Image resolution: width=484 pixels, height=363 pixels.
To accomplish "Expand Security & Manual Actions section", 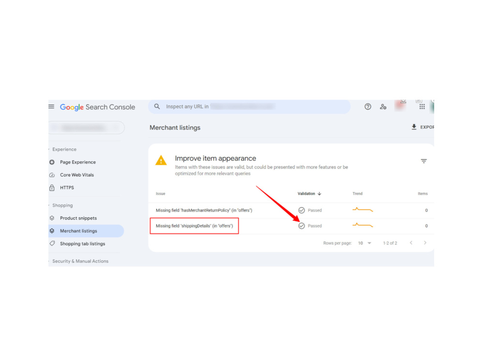I will (80, 261).
